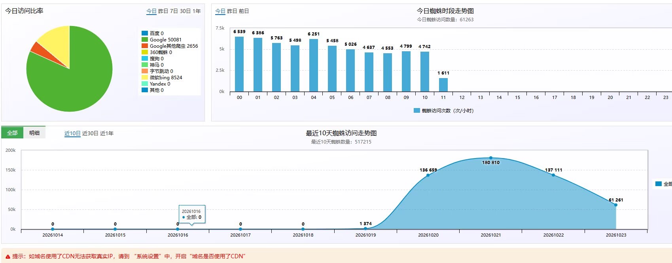This screenshot has width=672, height=263.
Task: Click the 今日蜘蛛访问数量: 61263 subtitle
Action: 445,20
